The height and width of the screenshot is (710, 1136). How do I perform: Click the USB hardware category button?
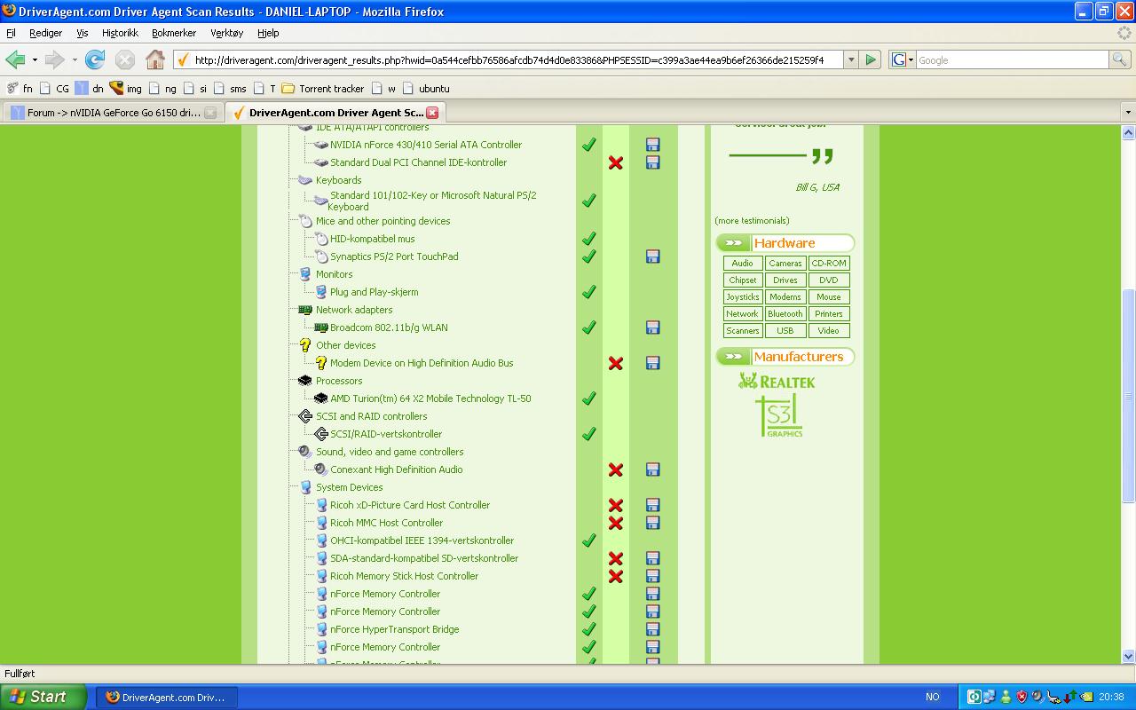pyautogui.click(x=785, y=331)
